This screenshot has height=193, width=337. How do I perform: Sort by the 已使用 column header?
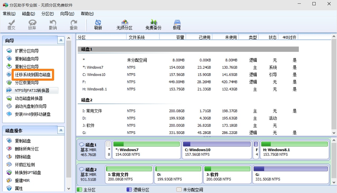(x=199, y=37)
